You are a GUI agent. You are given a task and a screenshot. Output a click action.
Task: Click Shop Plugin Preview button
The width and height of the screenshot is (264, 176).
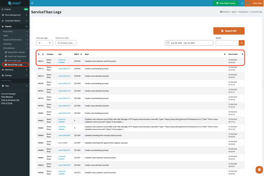click(226, 3)
